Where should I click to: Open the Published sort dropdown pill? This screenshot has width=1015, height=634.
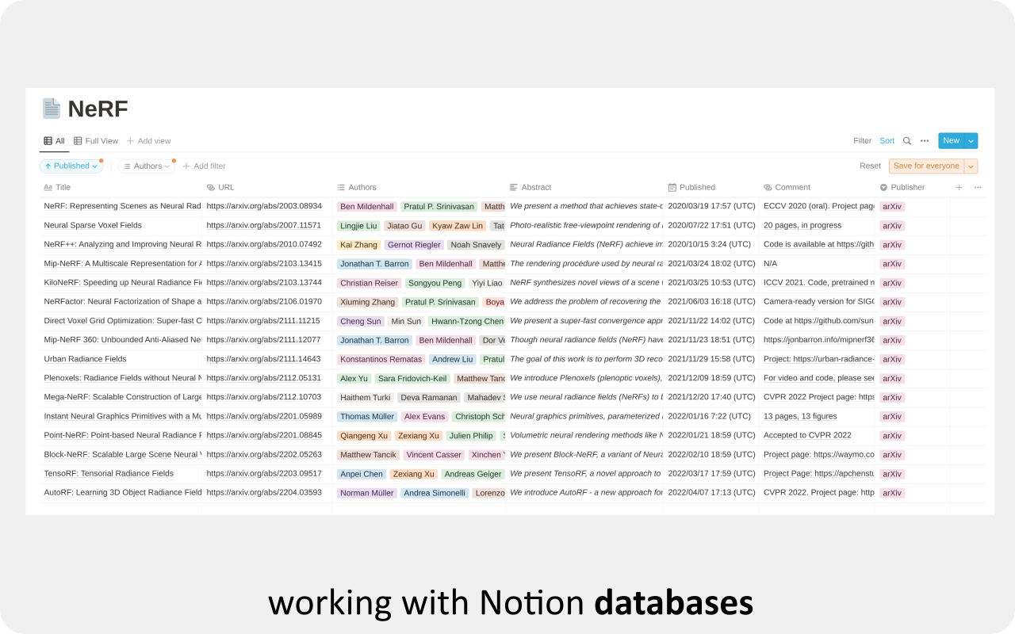(71, 166)
